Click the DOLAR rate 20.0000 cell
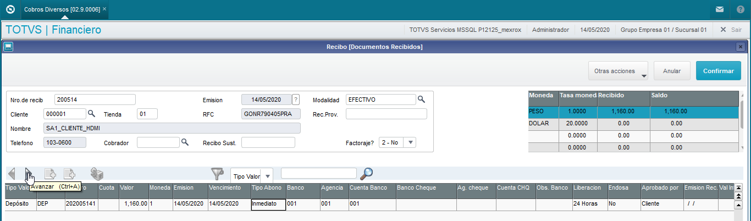The height and width of the screenshot is (221, 751). (x=577, y=124)
